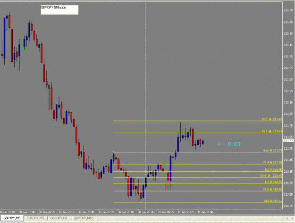Image resolution: width=295 pixels, height=223 pixels.
Task: Click 212.55 on the price scale
Action: coord(288,80)
